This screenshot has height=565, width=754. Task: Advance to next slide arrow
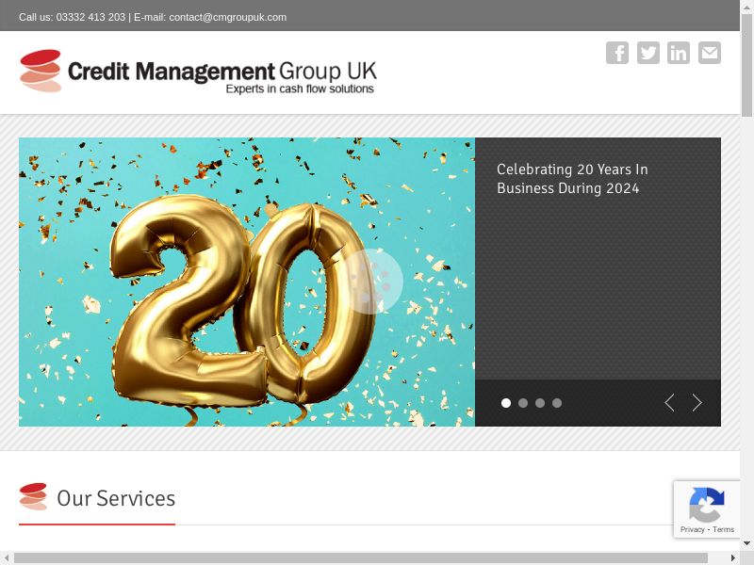pos(697,403)
